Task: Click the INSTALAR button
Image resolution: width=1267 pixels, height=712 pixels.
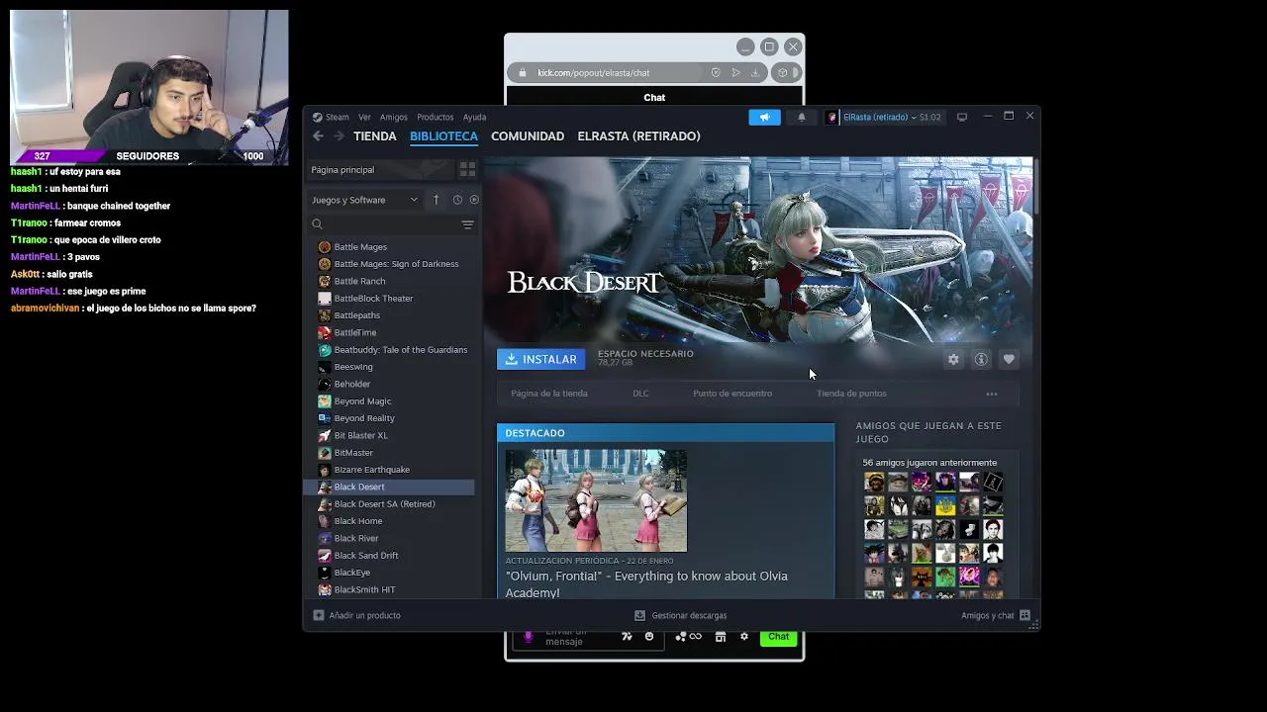Action: [x=541, y=359]
